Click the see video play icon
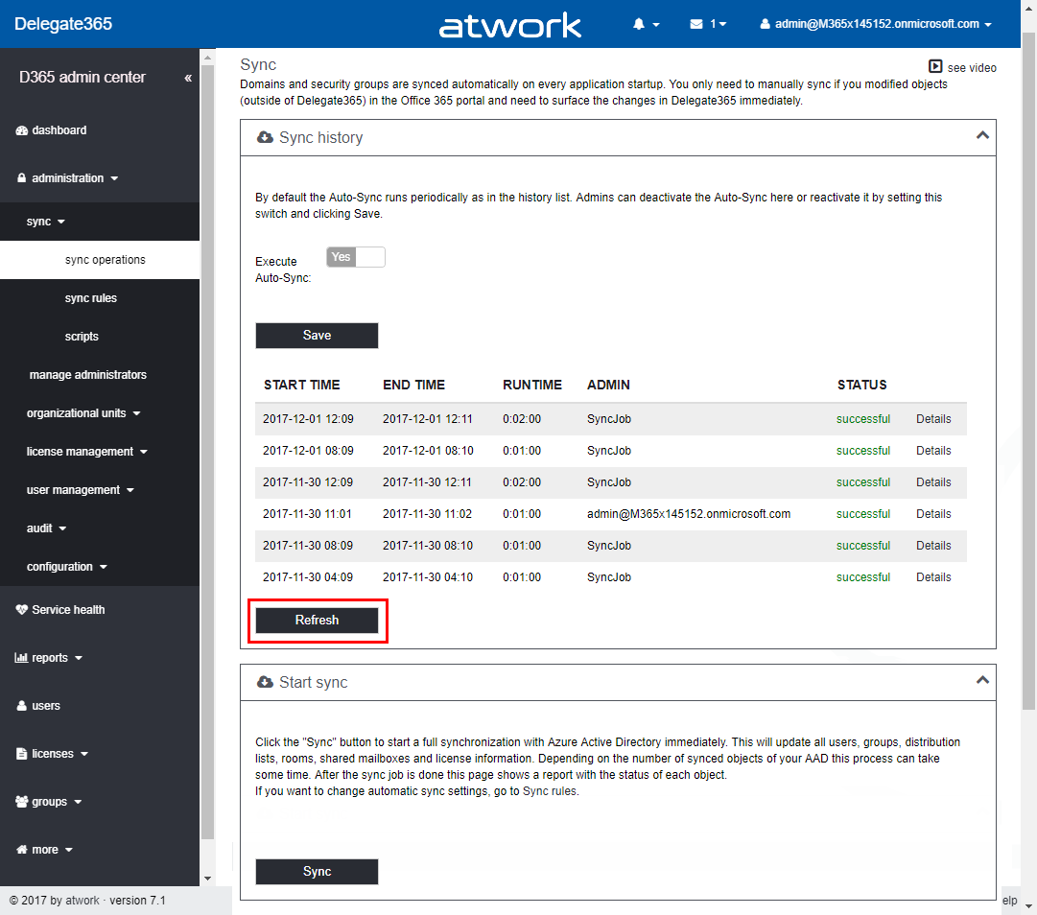 pyautogui.click(x=935, y=67)
